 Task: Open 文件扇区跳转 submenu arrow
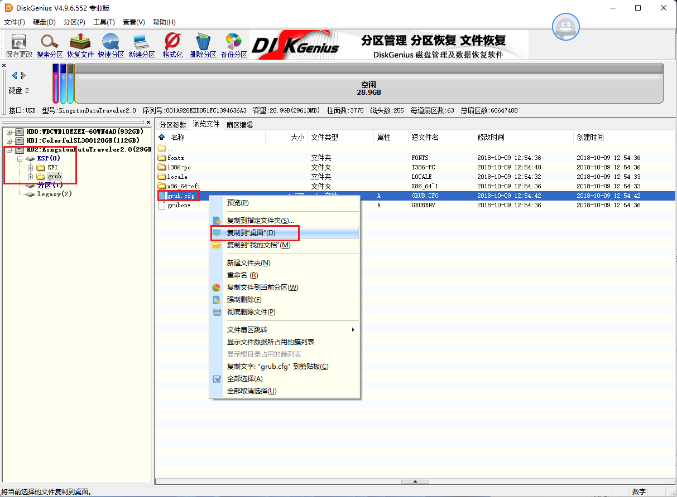pyautogui.click(x=353, y=330)
